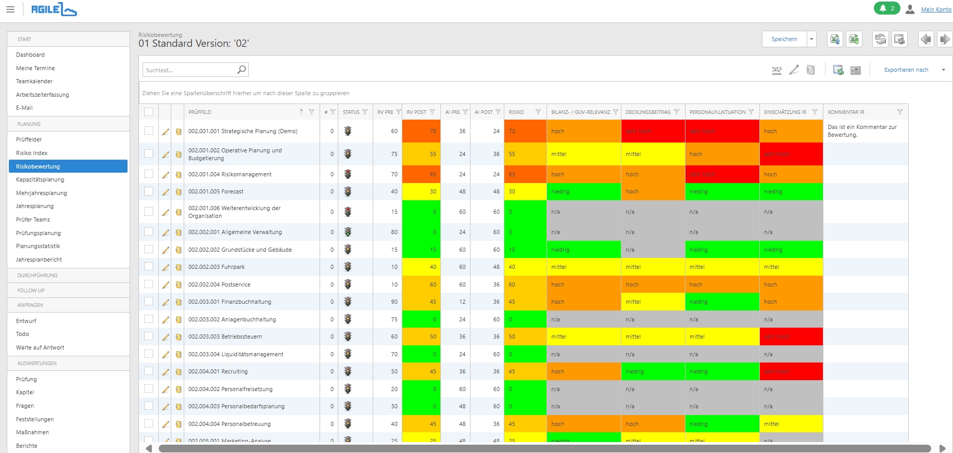Click into the Suchtext search field
This screenshot has height=453, width=953.
[x=190, y=70]
